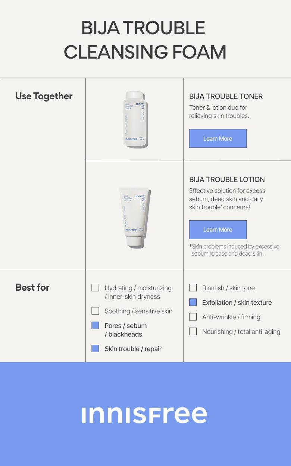Click the BIJA TROUBLE TONER product title

(x=226, y=96)
